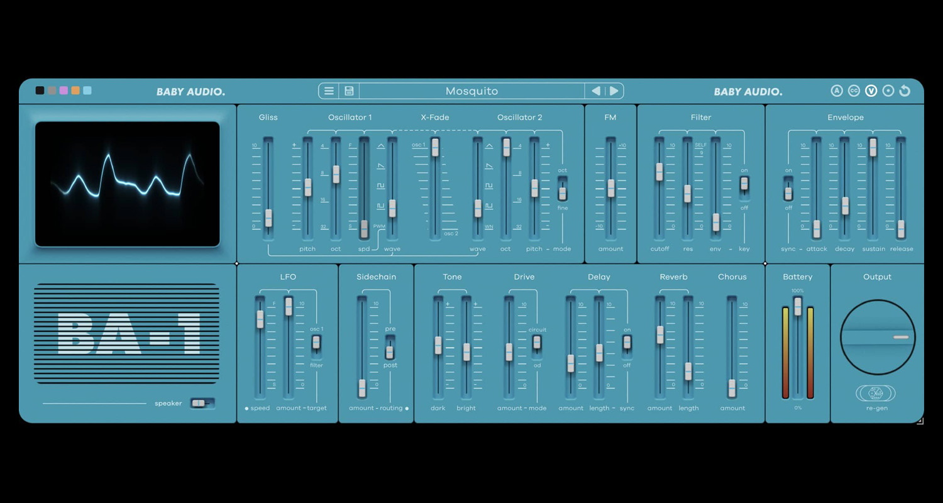This screenshot has height=503, width=943.
Task: Click the resize corner handle icon
Action: (920, 421)
